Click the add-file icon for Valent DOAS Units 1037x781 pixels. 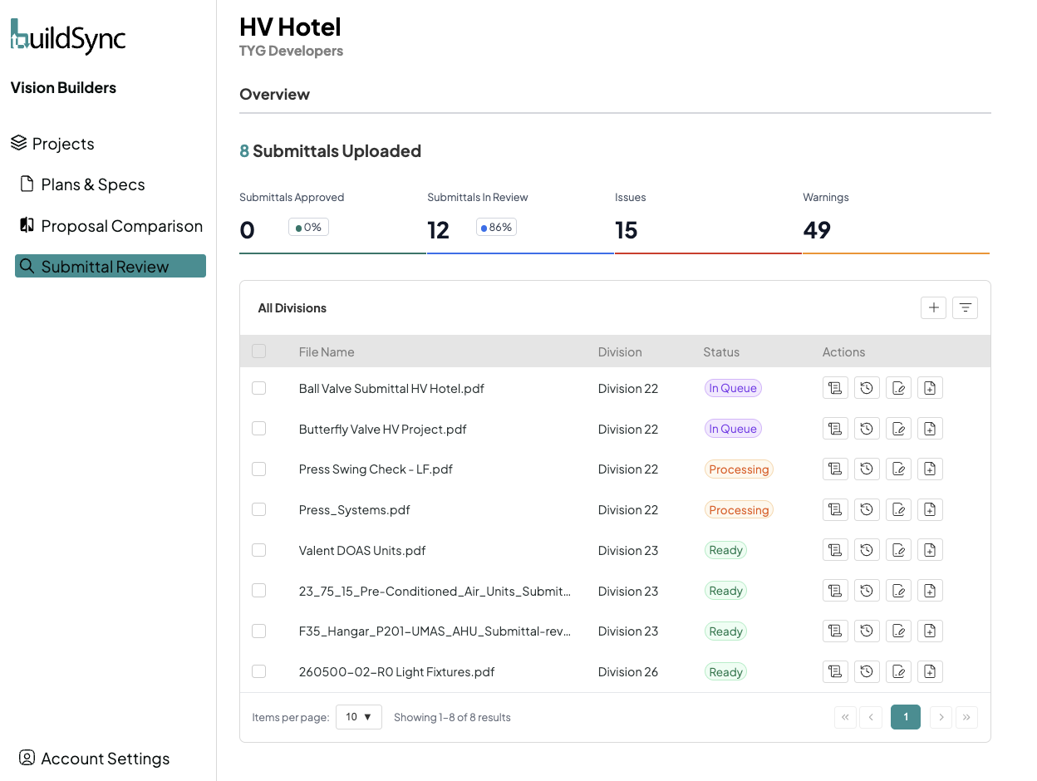930,549
